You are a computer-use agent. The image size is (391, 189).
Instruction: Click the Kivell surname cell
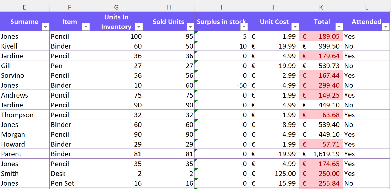coord(24,46)
